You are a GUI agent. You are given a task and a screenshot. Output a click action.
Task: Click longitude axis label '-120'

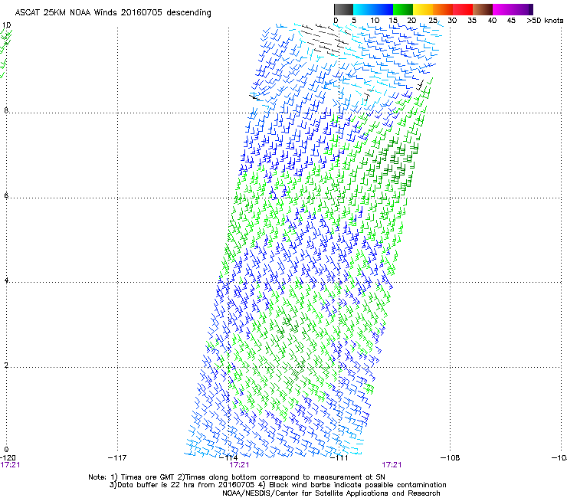click(x=8, y=458)
